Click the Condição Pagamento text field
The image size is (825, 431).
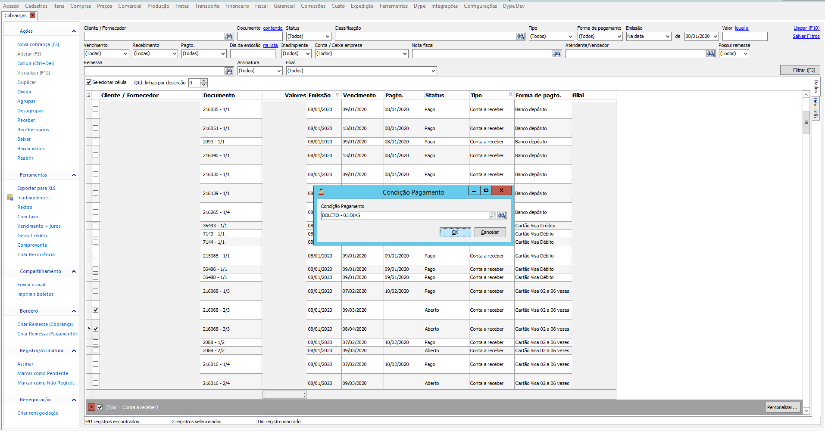[x=405, y=215]
